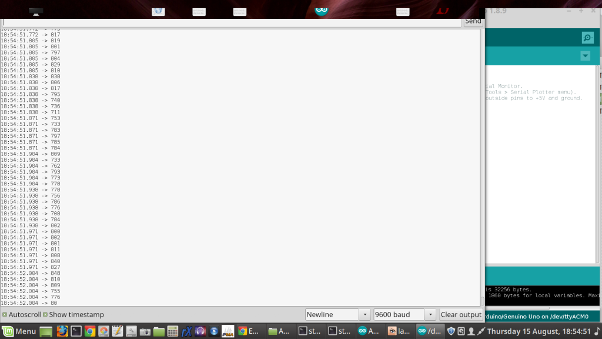Launch Chrome from the panel launcher
The width and height of the screenshot is (602, 339).
coord(90,331)
